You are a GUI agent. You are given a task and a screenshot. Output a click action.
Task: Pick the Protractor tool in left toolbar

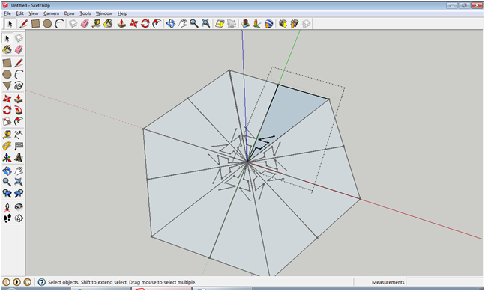7,146
